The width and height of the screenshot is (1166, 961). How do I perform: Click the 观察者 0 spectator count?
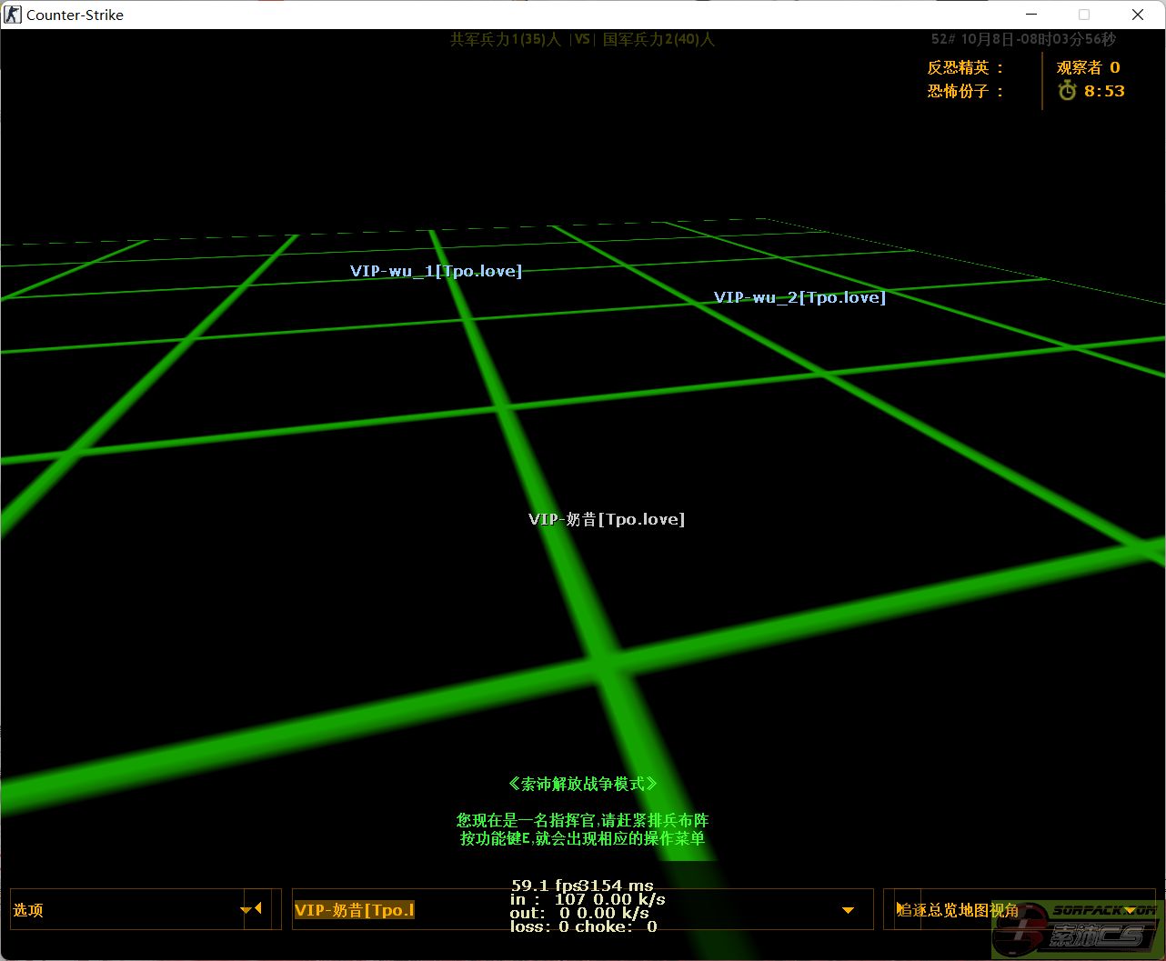[1088, 67]
